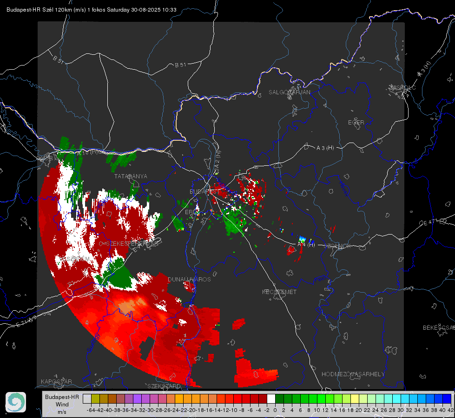Click the SZEKSZARD city label
The width and height of the screenshot is (455, 418).
164,386
